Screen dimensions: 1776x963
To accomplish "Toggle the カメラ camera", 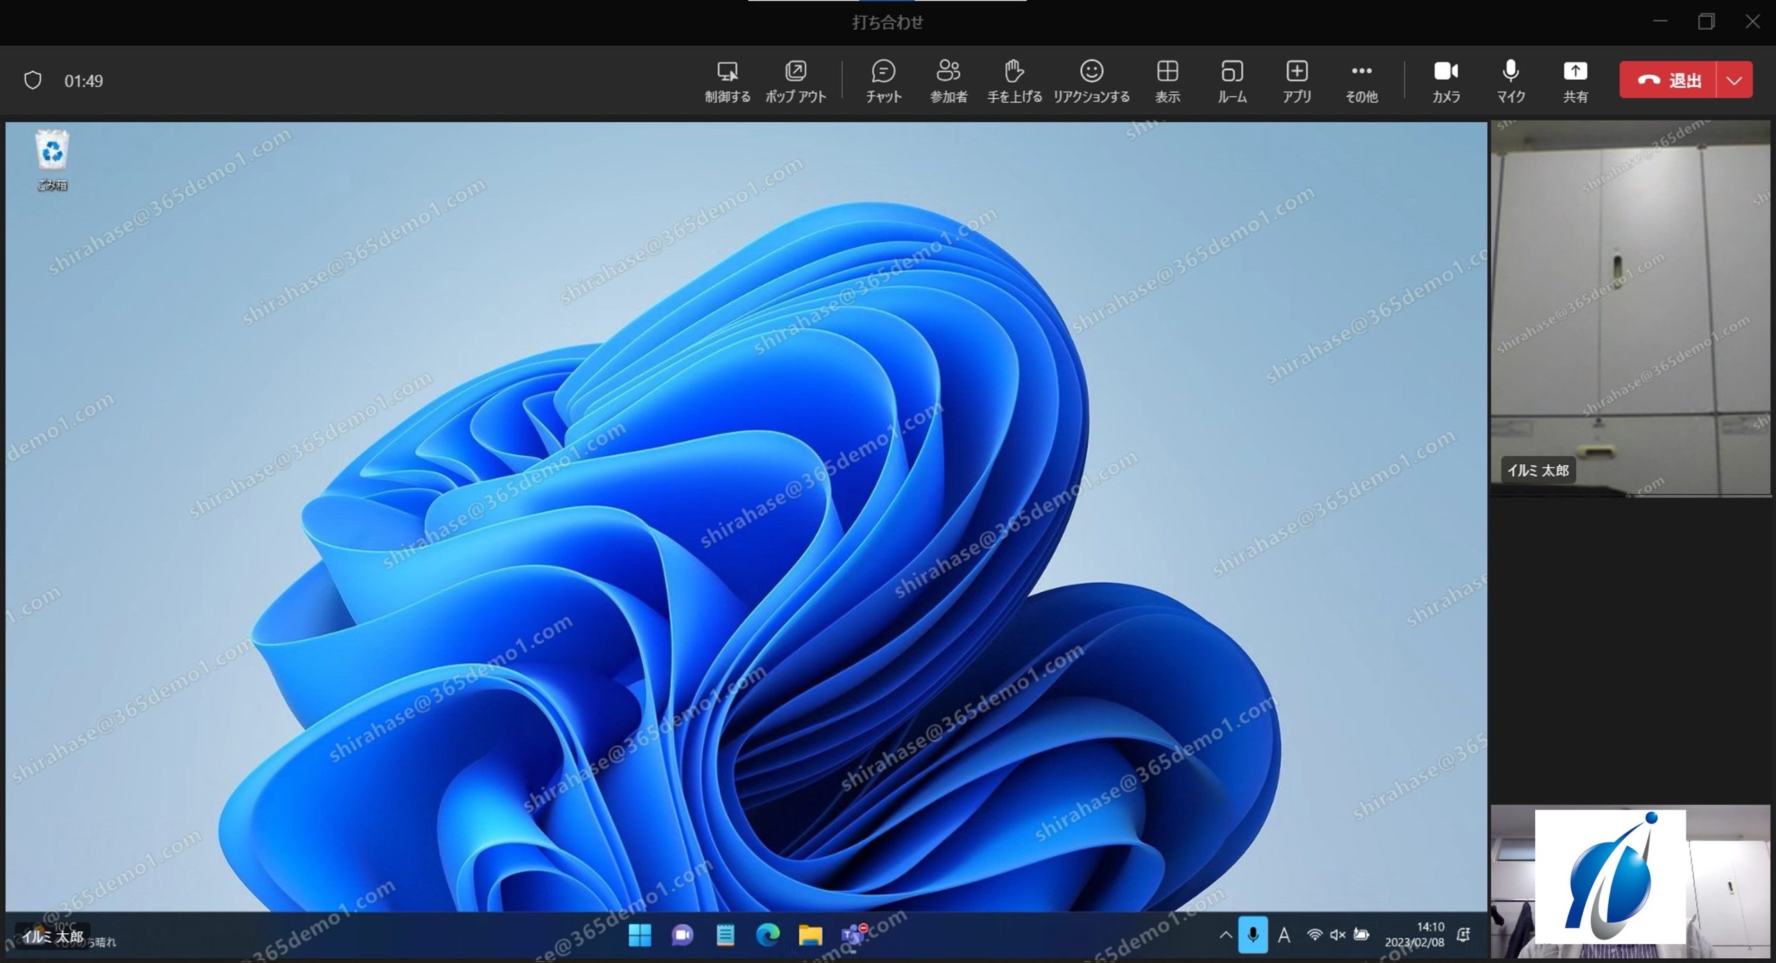I will pyautogui.click(x=1446, y=81).
